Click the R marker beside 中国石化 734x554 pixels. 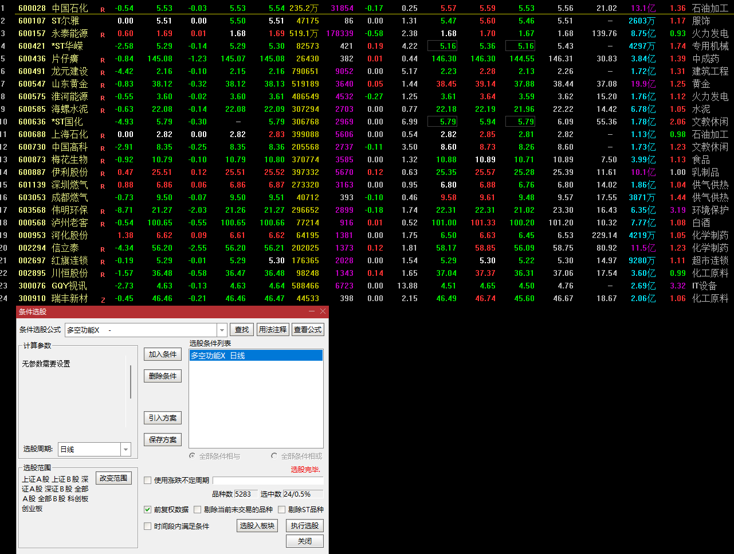click(103, 10)
